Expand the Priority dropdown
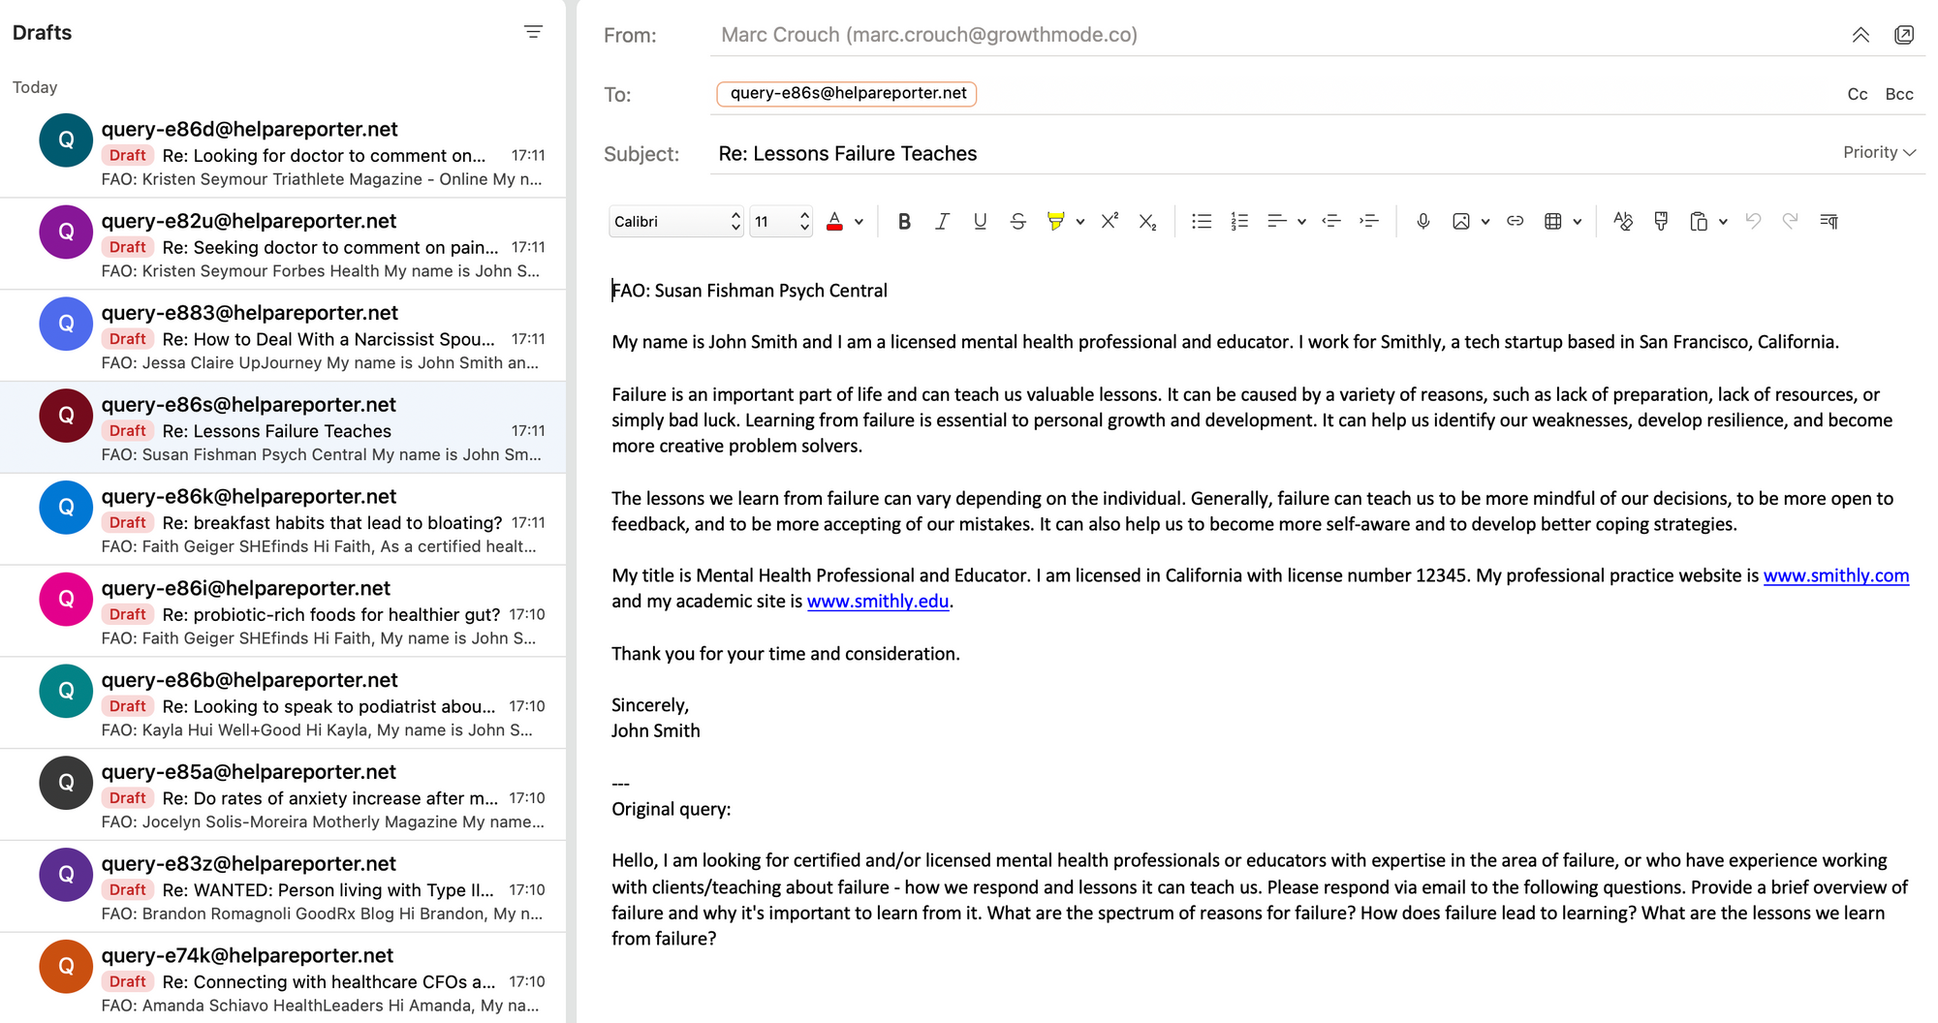 coord(1879,153)
